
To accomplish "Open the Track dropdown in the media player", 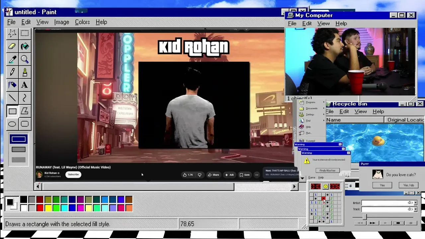I will pyautogui.click(x=415, y=209).
